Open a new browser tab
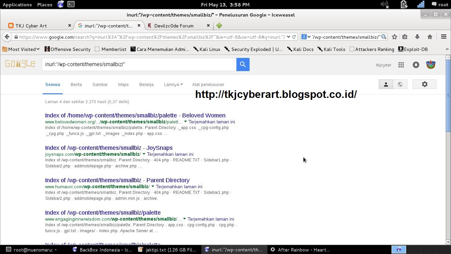Viewport: 451px width, 254px height. point(219,25)
